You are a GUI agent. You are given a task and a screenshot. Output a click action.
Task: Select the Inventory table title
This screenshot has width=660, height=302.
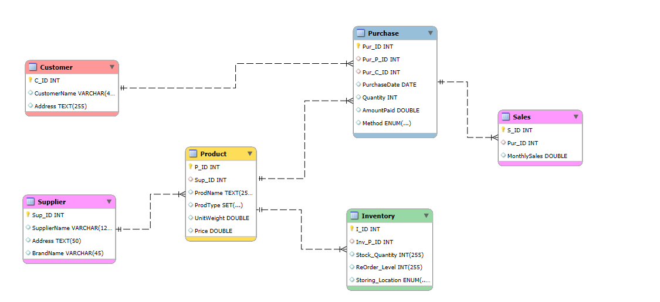(378, 216)
